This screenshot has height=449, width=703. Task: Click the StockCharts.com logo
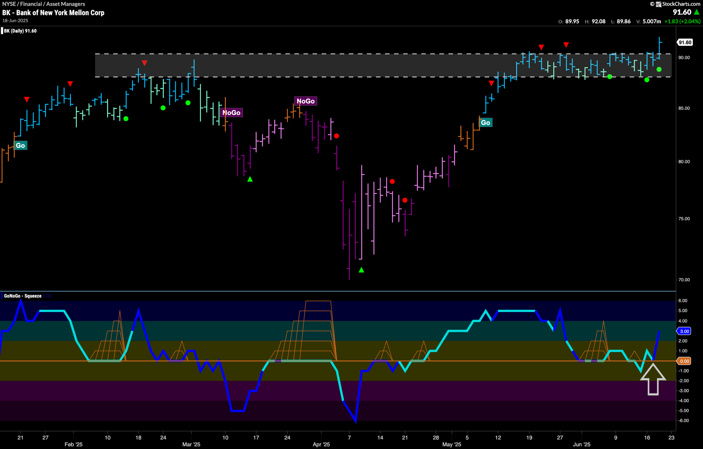click(x=678, y=4)
